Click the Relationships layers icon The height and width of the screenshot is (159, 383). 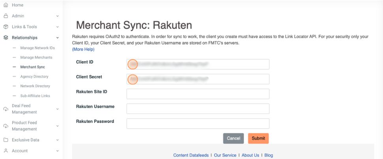pos(6,38)
